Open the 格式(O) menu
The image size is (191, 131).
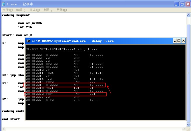[x=34, y=10]
